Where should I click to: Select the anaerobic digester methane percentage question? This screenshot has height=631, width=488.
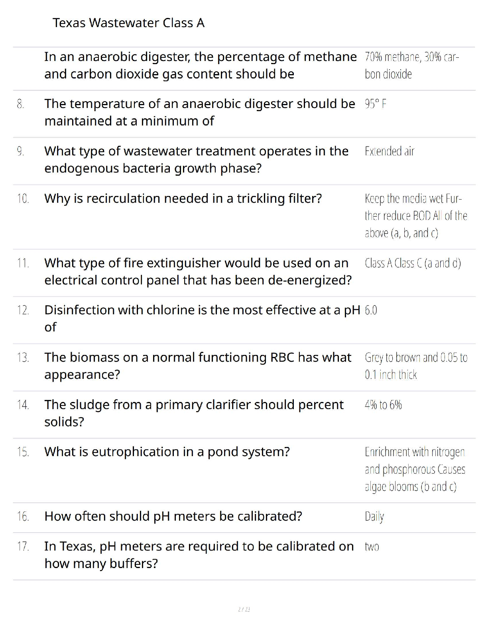[x=201, y=65]
